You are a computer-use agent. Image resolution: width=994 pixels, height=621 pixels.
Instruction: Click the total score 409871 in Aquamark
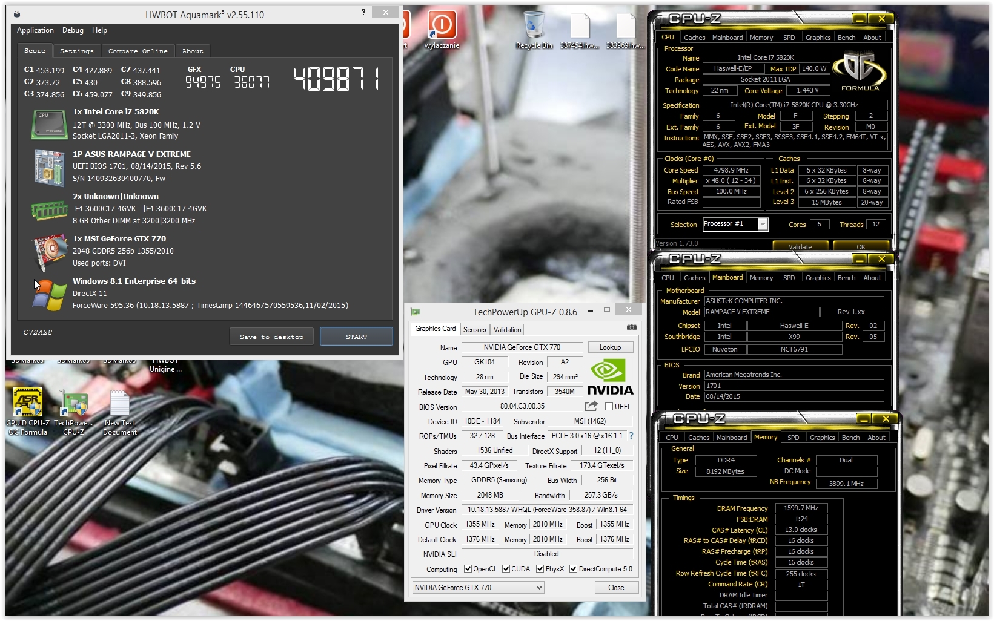click(x=337, y=79)
